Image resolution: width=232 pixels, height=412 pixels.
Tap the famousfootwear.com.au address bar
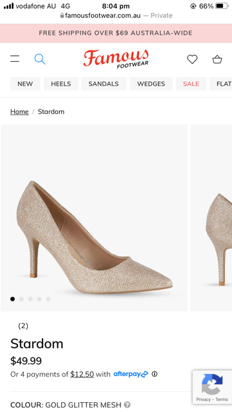[x=116, y=15]
